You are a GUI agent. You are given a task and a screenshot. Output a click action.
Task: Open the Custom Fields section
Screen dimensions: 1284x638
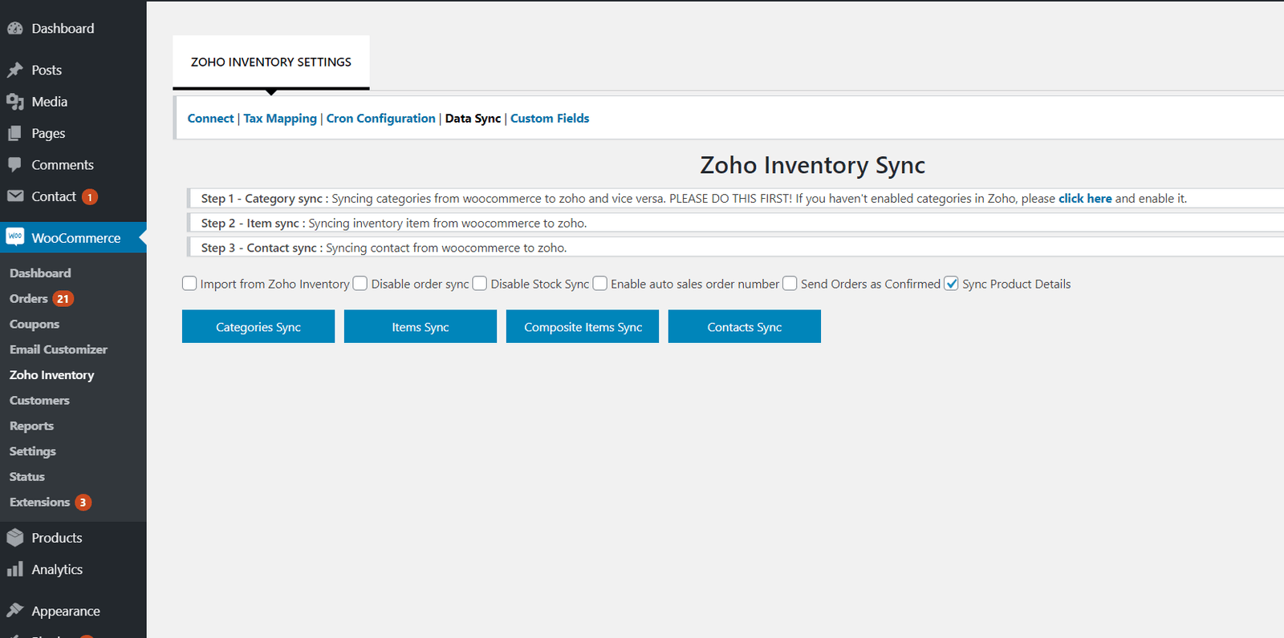[x=550, y=118]
